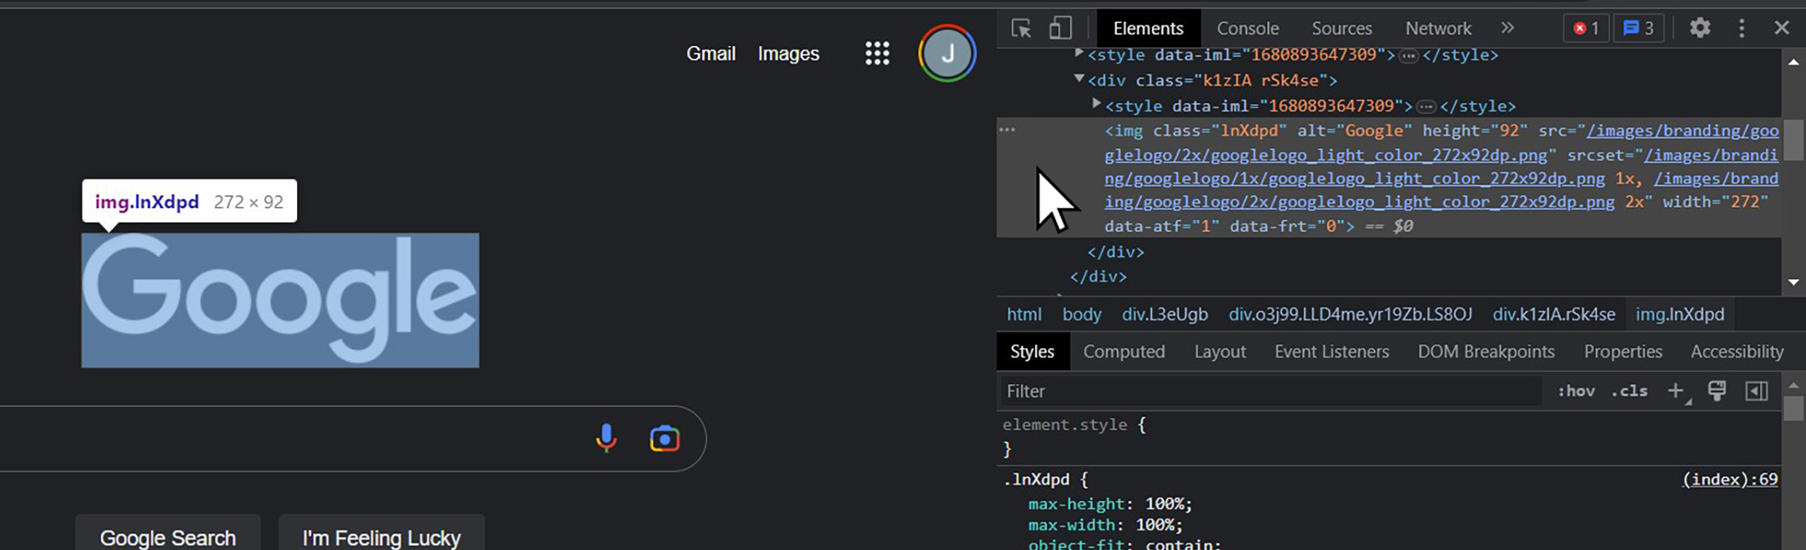Toggle the device toolbar icon
Screen dimensions: 1806x550
coord(1060,28)
